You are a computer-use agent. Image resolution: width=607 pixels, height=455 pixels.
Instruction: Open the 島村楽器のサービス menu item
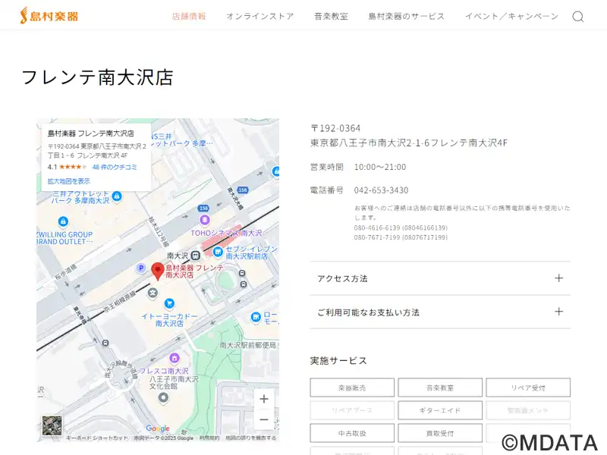coord(407,16)
